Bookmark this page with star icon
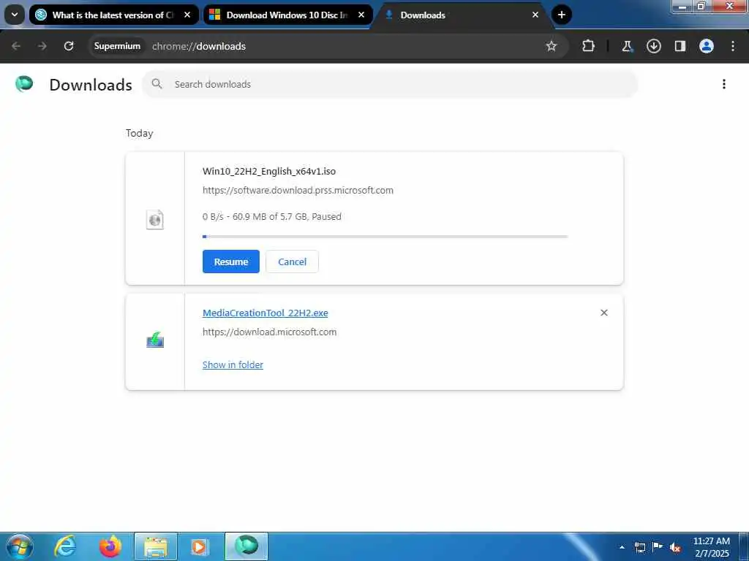749x561 pixels. pyautogui.click(x=552, y=46)
